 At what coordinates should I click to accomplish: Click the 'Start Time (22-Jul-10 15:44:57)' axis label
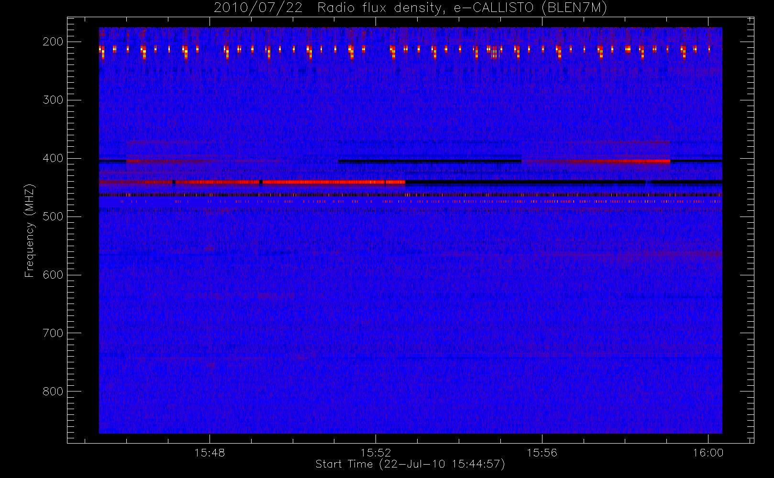point(410,464)
